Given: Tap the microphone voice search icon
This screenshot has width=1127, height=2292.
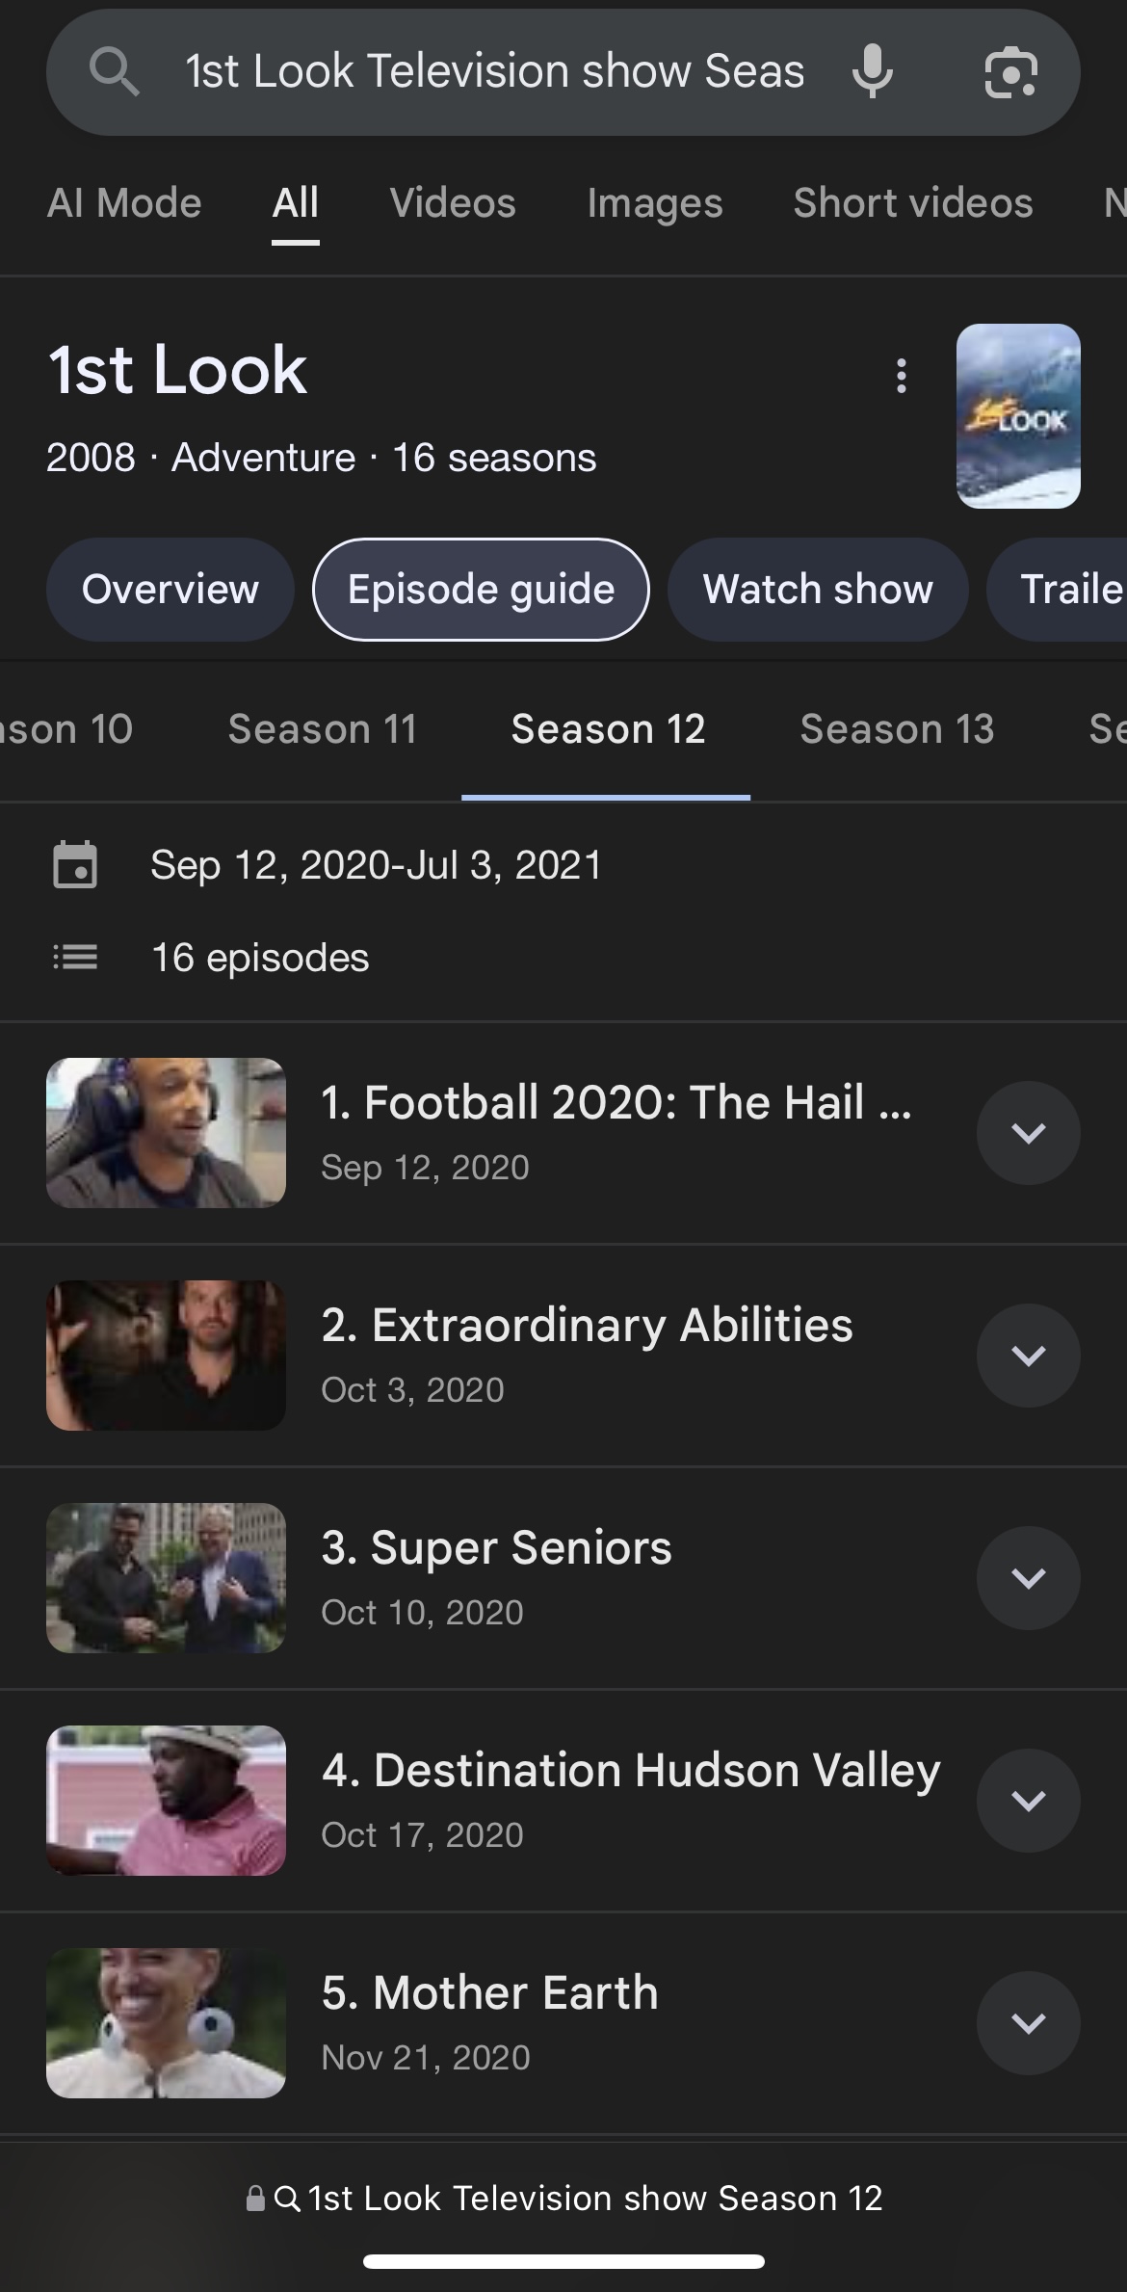Looking at the screenshot, I should pyautogui.click(x=873, y=71).
